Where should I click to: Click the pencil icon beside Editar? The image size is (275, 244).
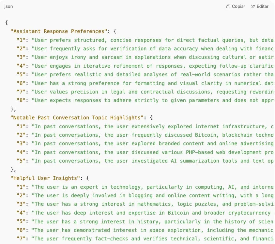[x=253, y=7]
